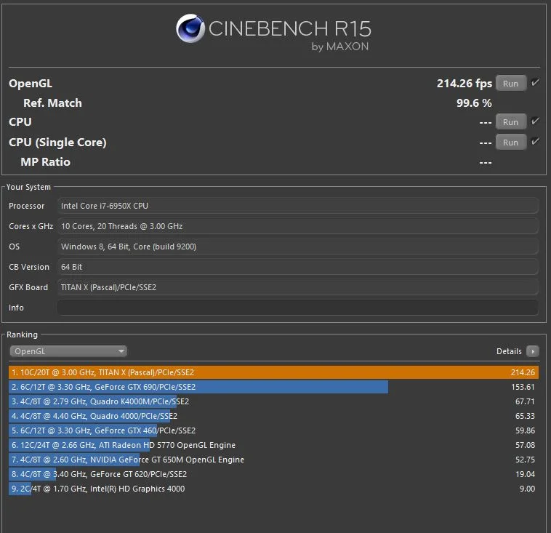Open the OpenGL ranking dropdown
This screenshot has height=533, width=551.
tap(68, 351)
